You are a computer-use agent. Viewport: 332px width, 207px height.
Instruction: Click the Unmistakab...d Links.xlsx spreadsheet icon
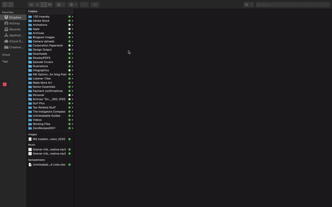(30, 164)
